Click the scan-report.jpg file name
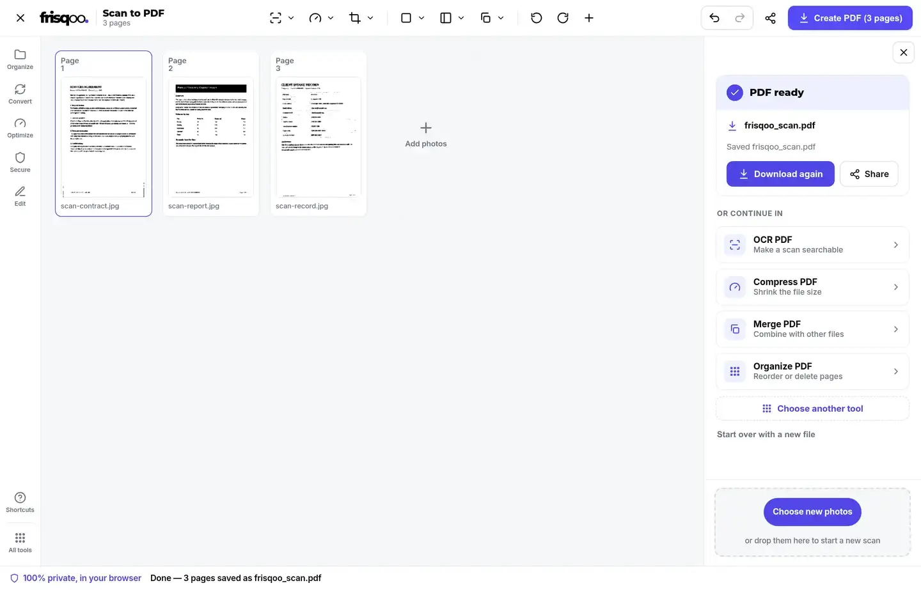Viewport: 921px width, 590px height. [194, 206]
